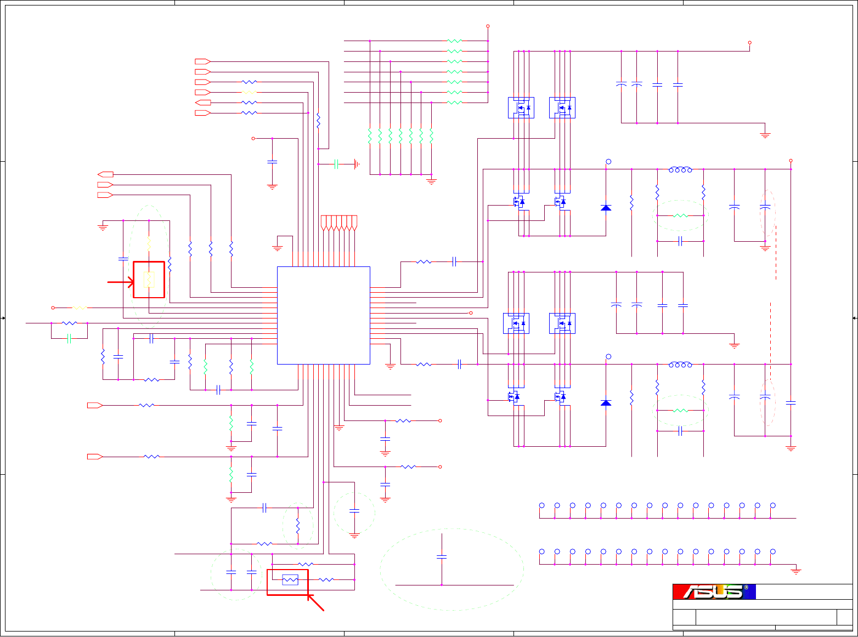Click probe circle above the lower diode
This screenshot has width=858, height=637.
click(x=608, y=357)
